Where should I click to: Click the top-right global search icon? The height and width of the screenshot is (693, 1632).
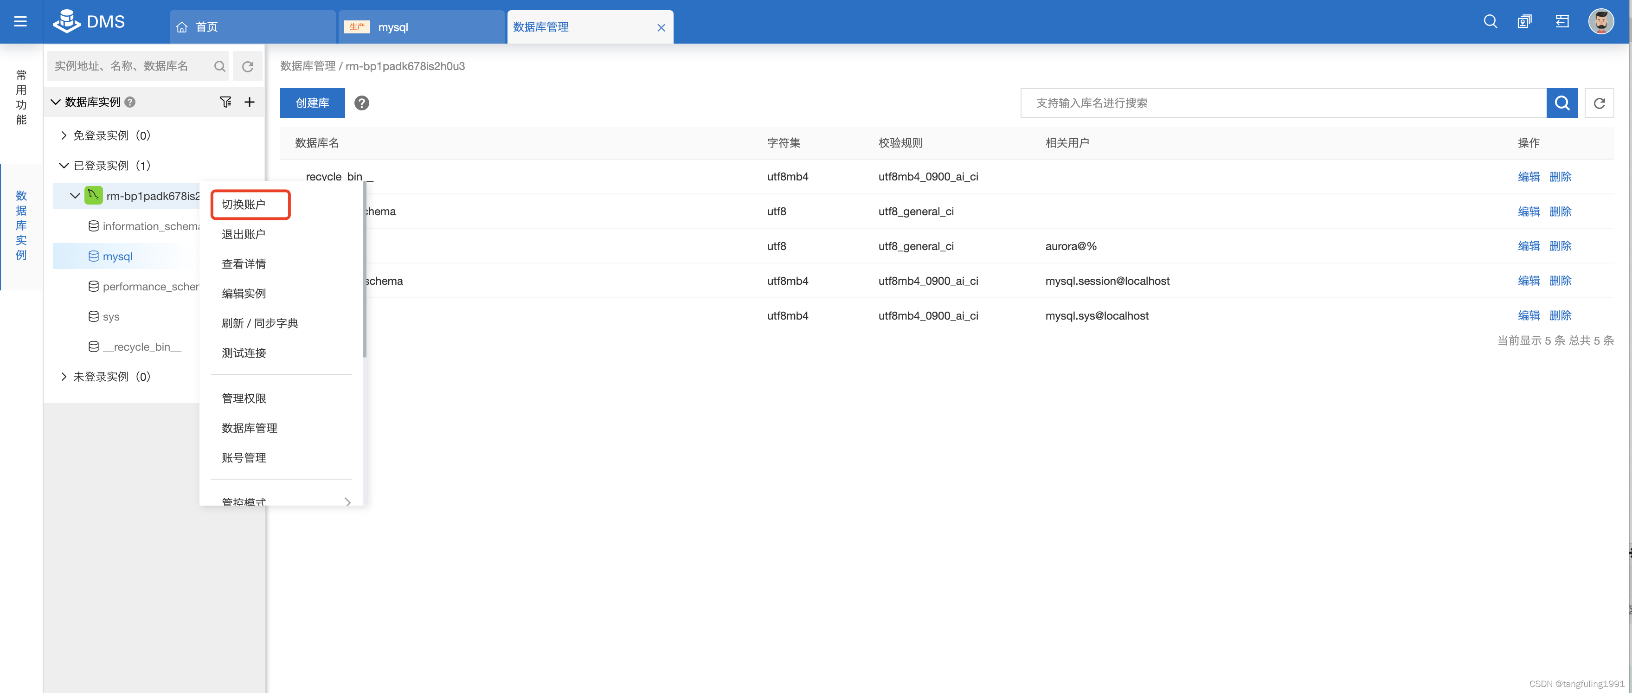1490,21
